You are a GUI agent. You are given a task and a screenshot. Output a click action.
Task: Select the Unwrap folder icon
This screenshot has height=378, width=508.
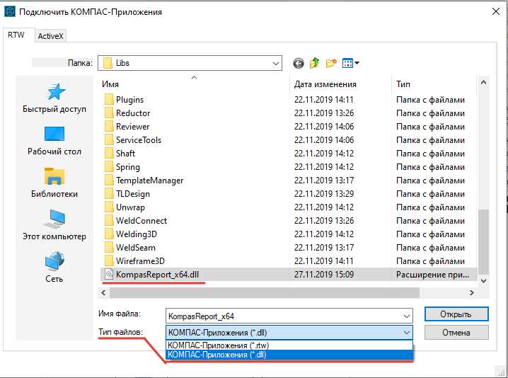(x=109, y=207)
